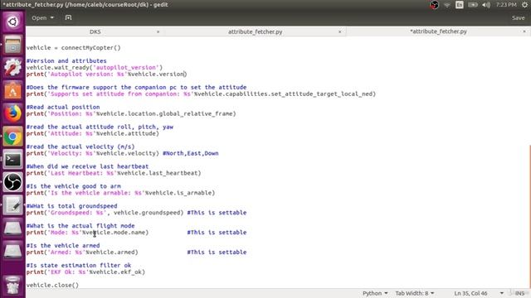This screenshot has height=298, width=531.
Task: Open the Trash from the dock
Action: tap(12, 286)
